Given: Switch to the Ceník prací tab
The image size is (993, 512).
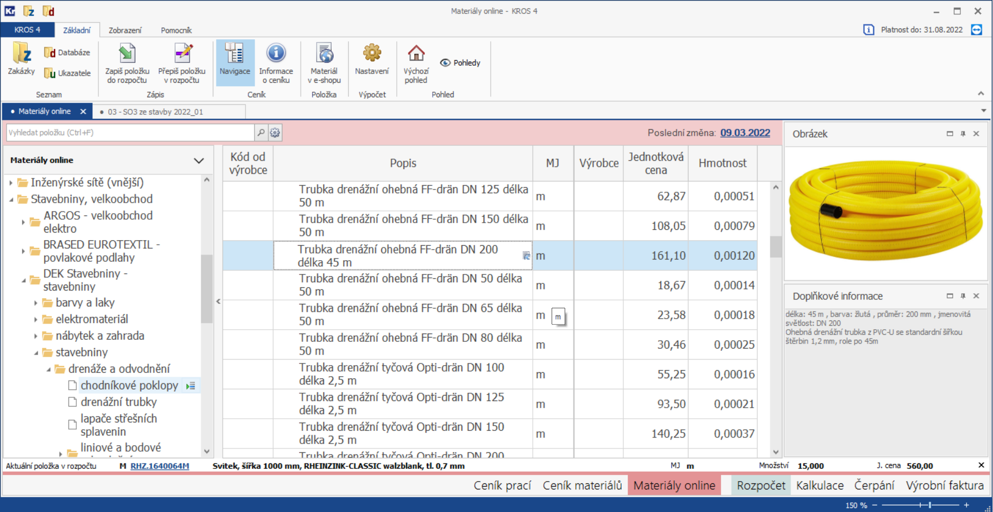Looking at the screenshot, I should [502, 485].
